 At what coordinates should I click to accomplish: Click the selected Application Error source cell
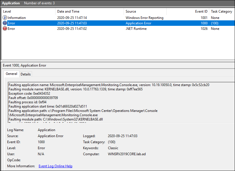138,23
